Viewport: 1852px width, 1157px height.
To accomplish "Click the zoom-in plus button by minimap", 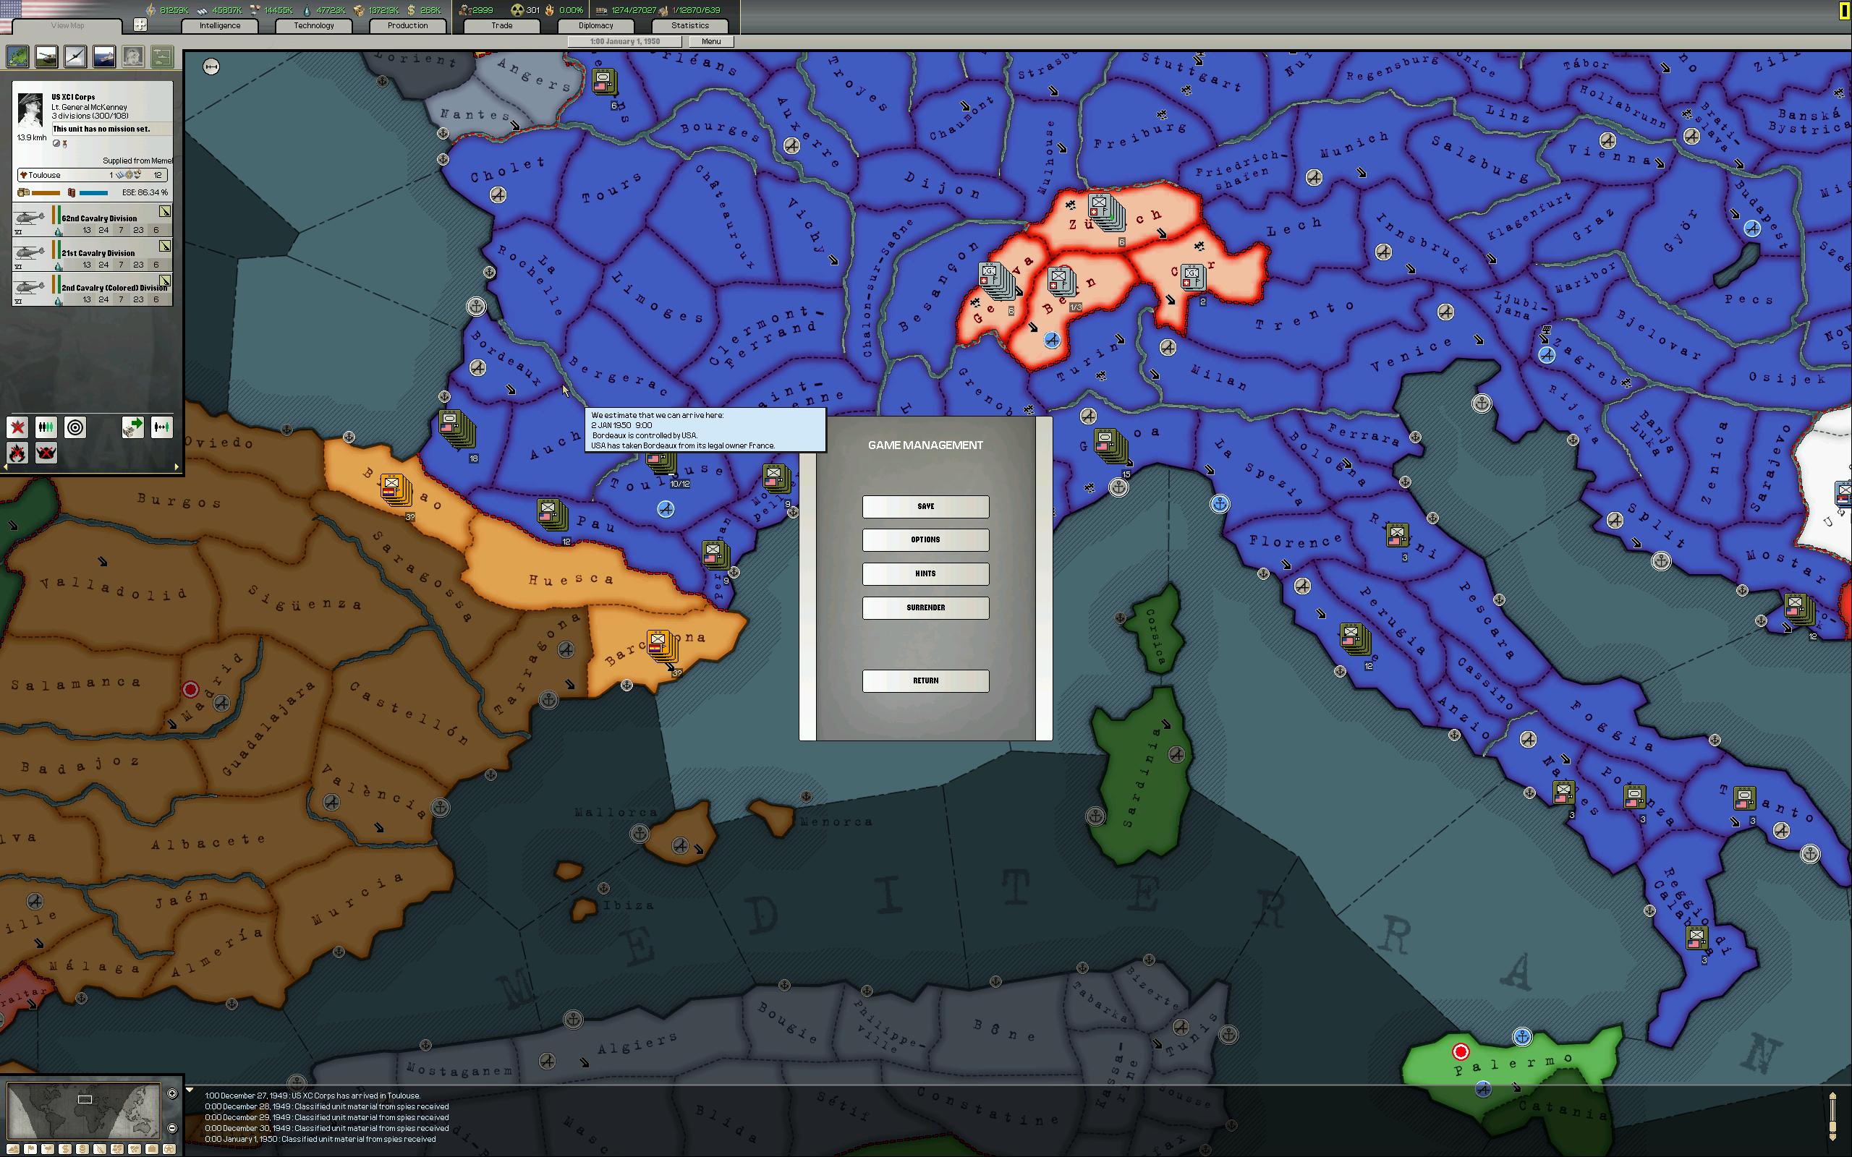I will point(173,1093).
